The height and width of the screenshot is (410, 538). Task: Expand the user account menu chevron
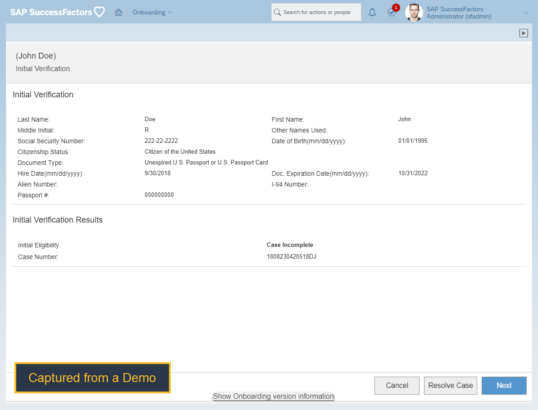[x=526, y=13]
